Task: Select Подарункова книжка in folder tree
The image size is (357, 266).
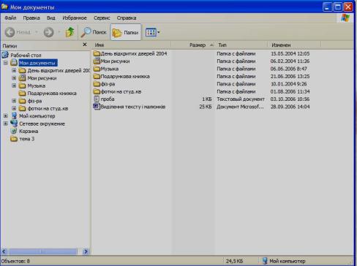Action: point(52,94)
